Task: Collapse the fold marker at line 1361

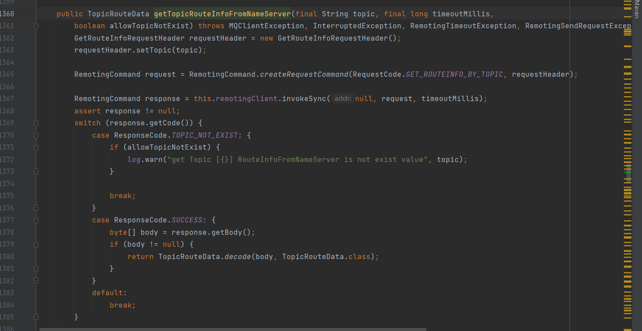Action: point(36,26)
